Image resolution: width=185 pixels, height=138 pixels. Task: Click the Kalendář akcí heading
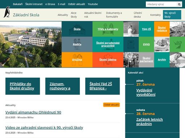click(135, 73)
